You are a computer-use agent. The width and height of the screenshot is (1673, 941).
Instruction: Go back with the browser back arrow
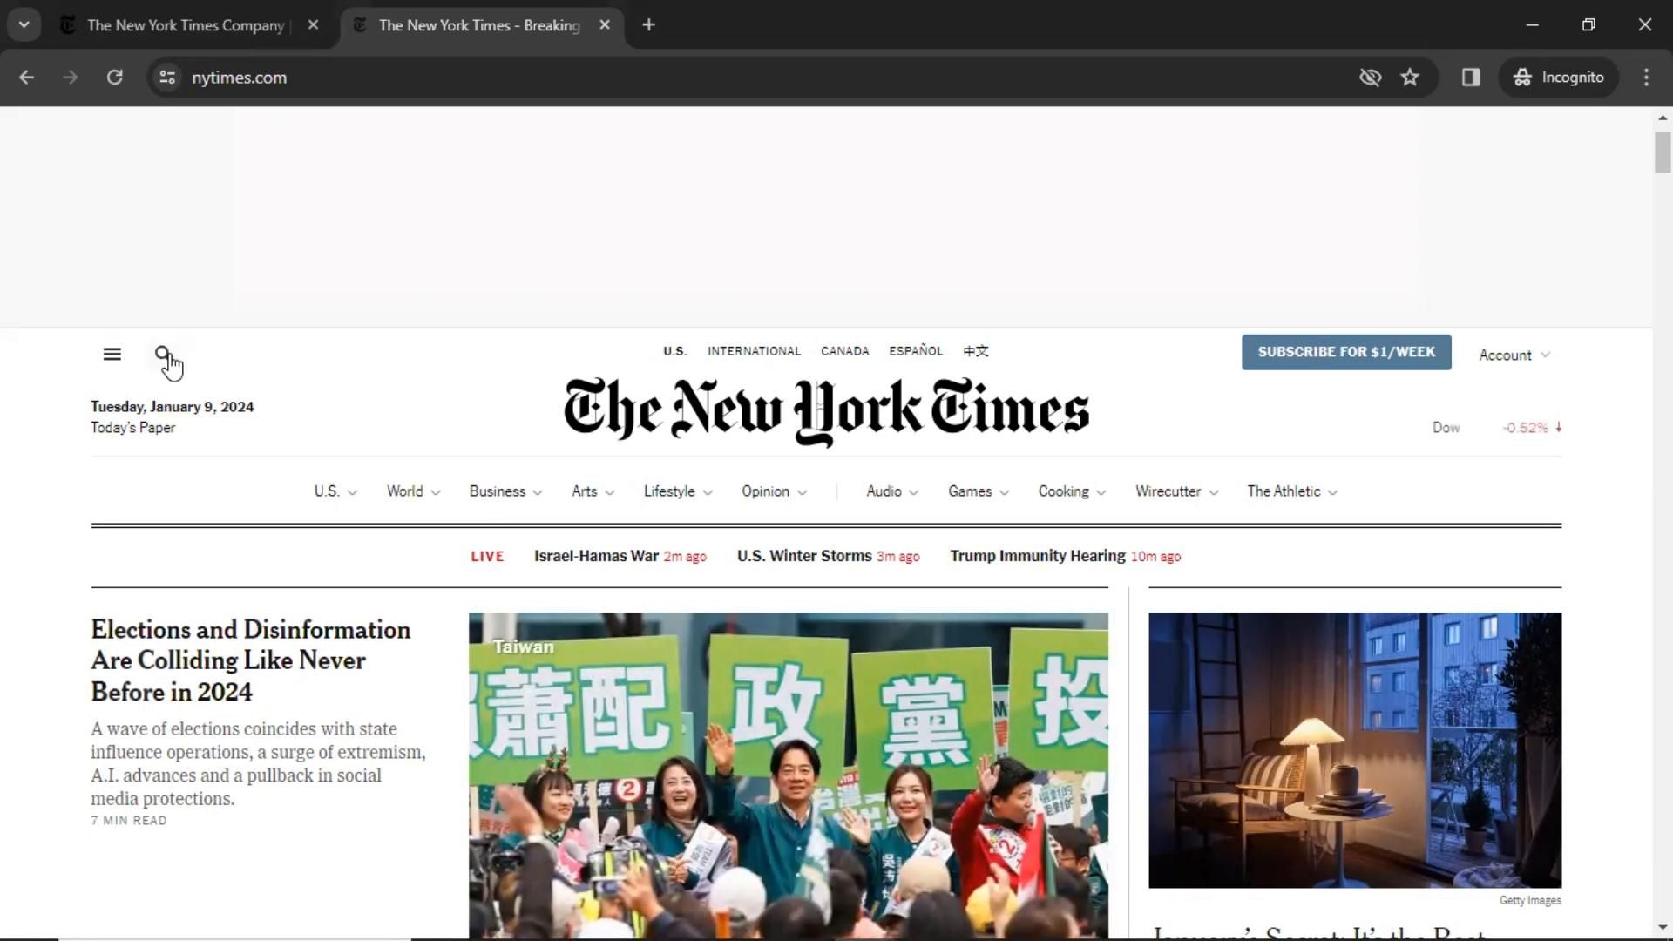26,78
